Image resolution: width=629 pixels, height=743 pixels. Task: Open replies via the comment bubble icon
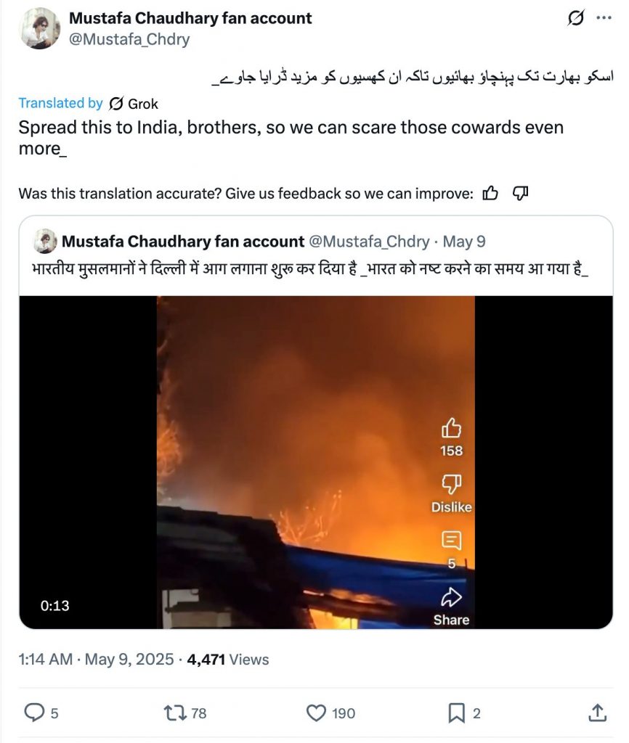[x=34, y=713]
